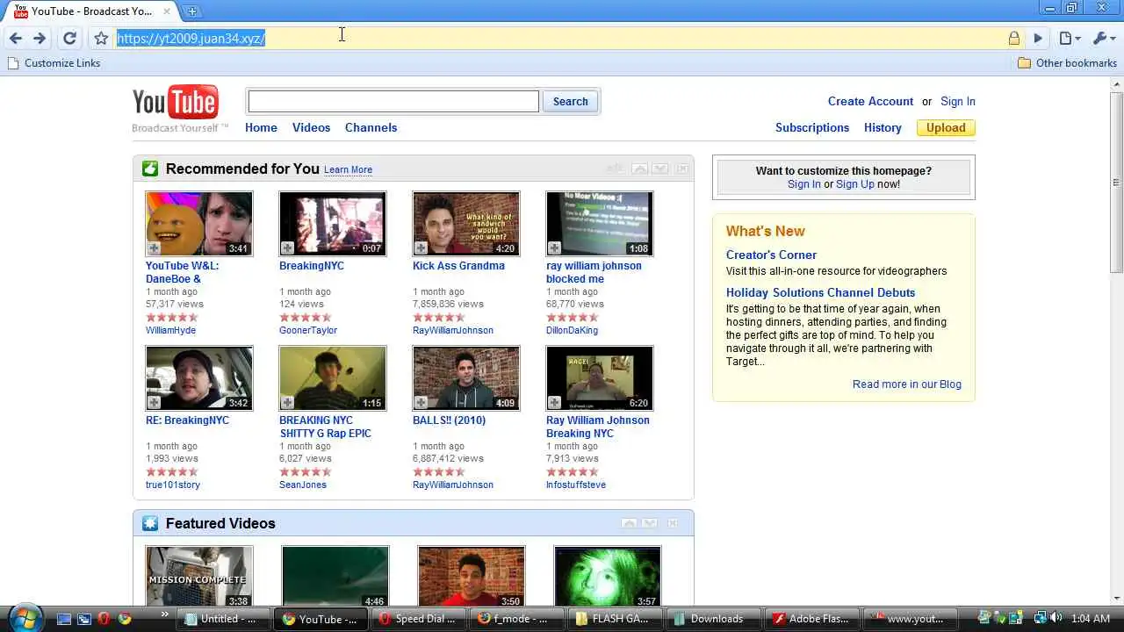Click the Recommended for You module icon
The width and height of the screenshot is (1124, 632).
[x=150, y=169]
